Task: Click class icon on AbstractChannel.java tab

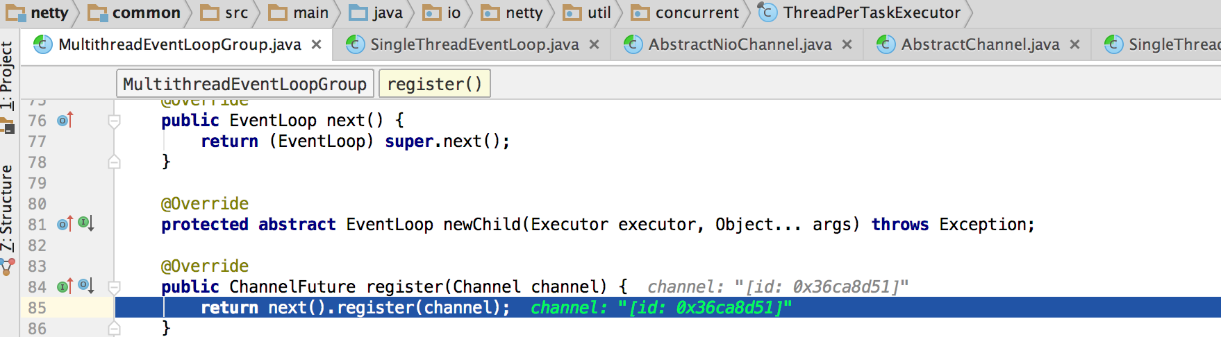Action: [x=886, y=44]
